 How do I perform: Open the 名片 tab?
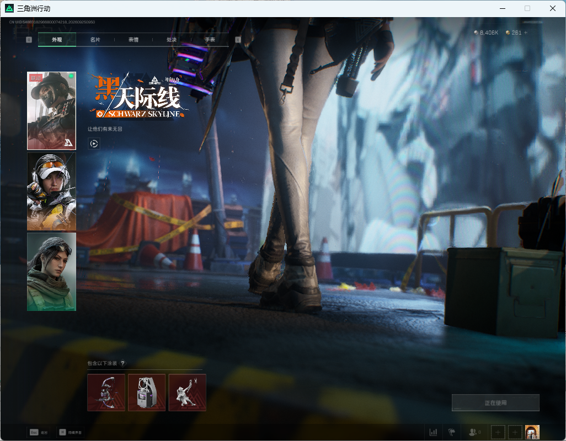[x=95, y=40]
